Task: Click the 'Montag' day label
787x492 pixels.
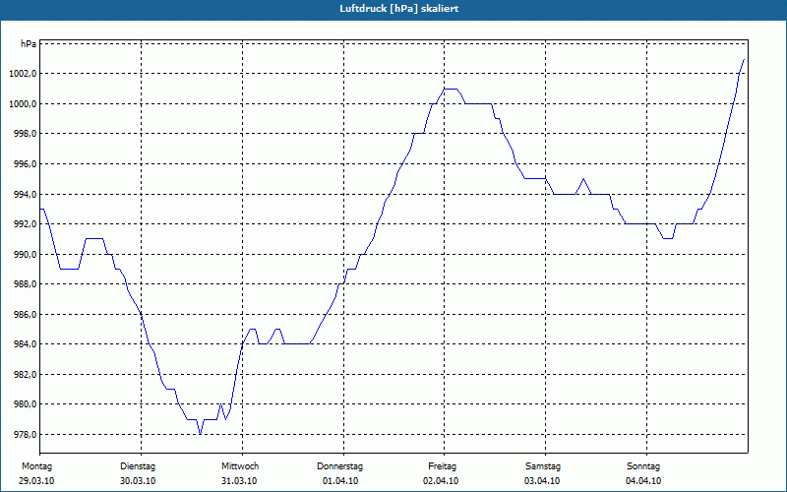Action: [36, 466]
